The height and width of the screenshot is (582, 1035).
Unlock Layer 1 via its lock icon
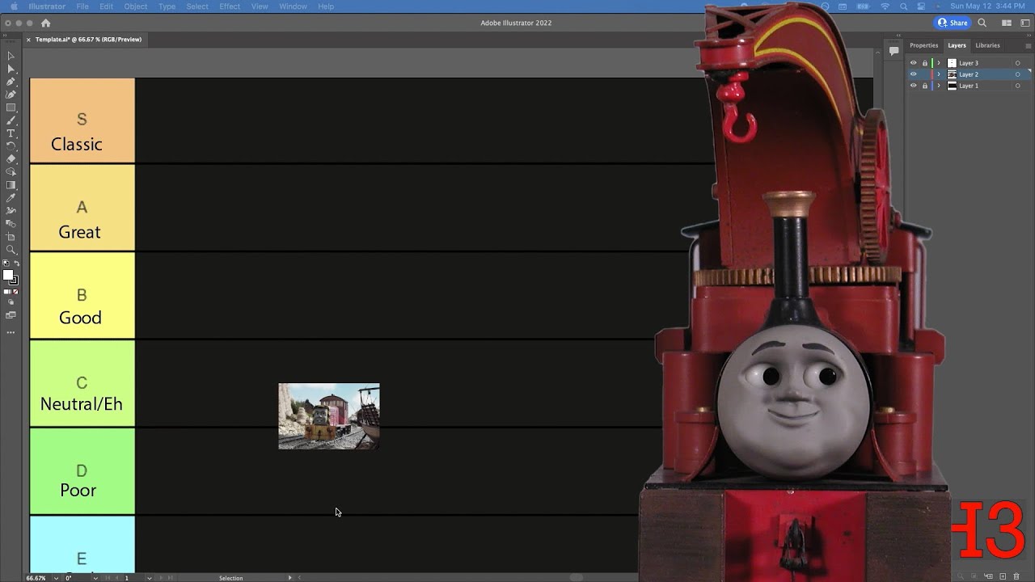click(925, 86)
